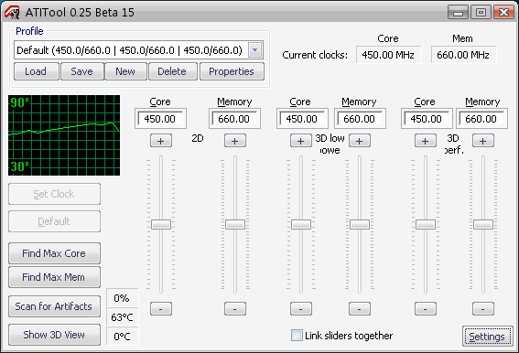Click the plus button for 3D low power Core
The height and width of the screenshot is (353, 519).
click(301, 141)
